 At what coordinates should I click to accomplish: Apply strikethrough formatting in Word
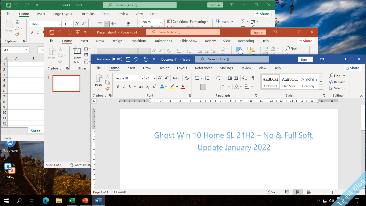141,86
